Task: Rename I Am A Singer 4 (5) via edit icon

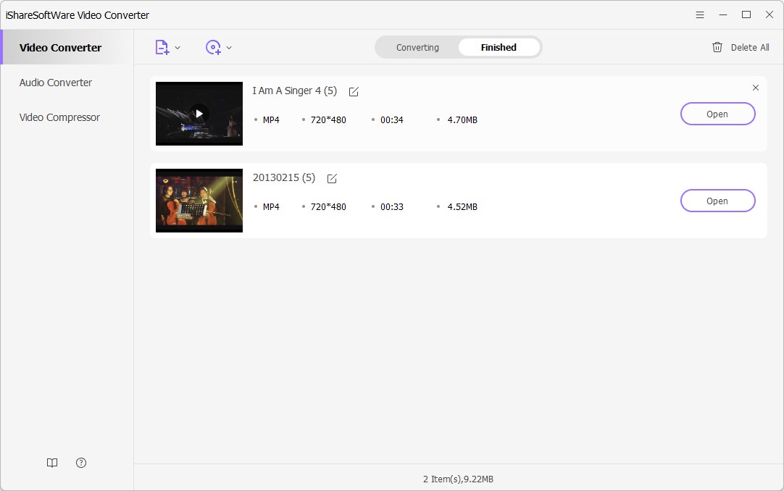Action: [x=354, y=91]
